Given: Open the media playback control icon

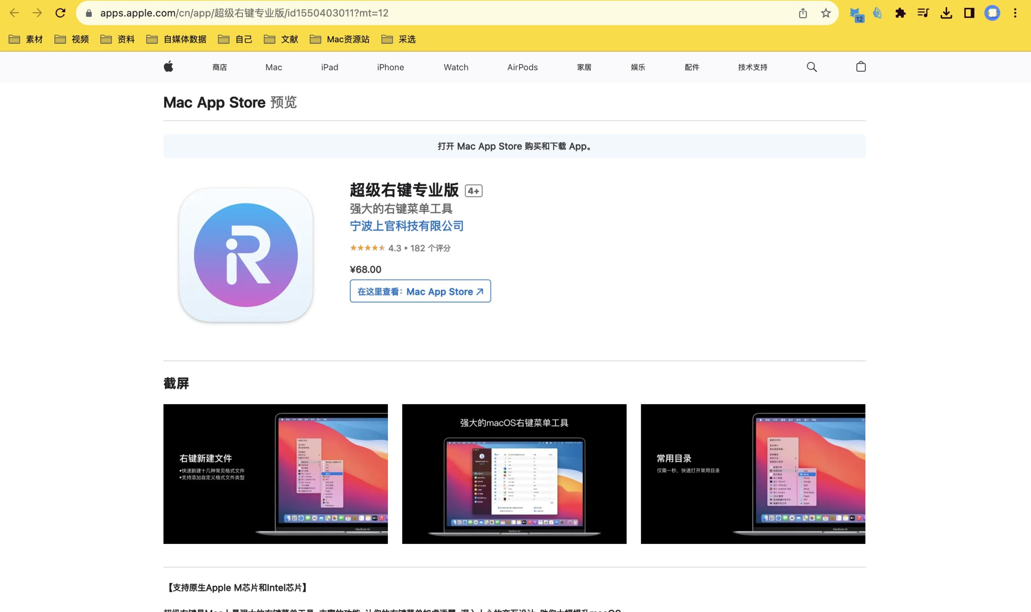Looking at the screenshot, I should coord(924,13).
